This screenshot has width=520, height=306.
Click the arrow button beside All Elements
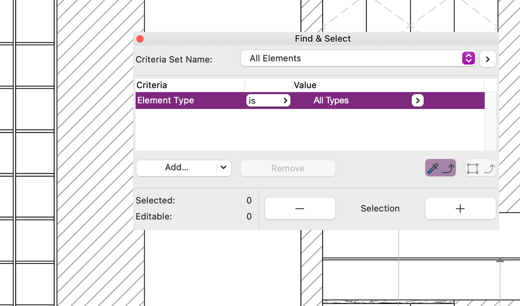click(x=488, y=59)
